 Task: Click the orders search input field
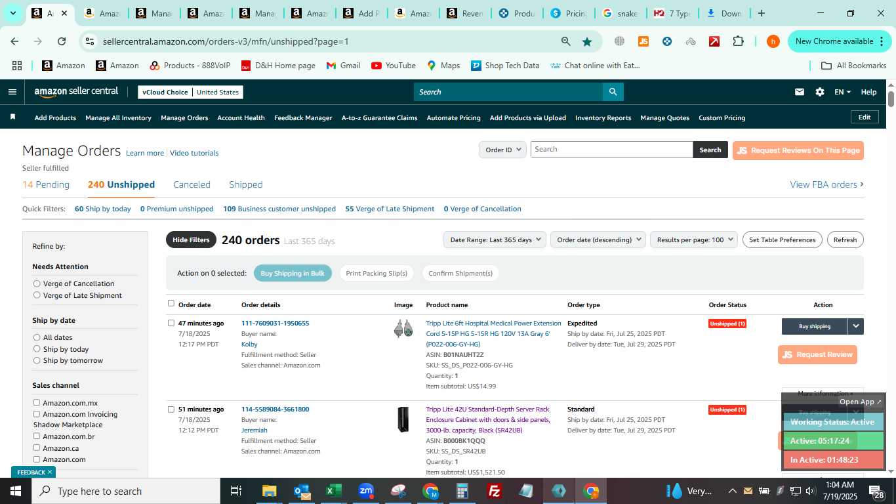point(611,150)
